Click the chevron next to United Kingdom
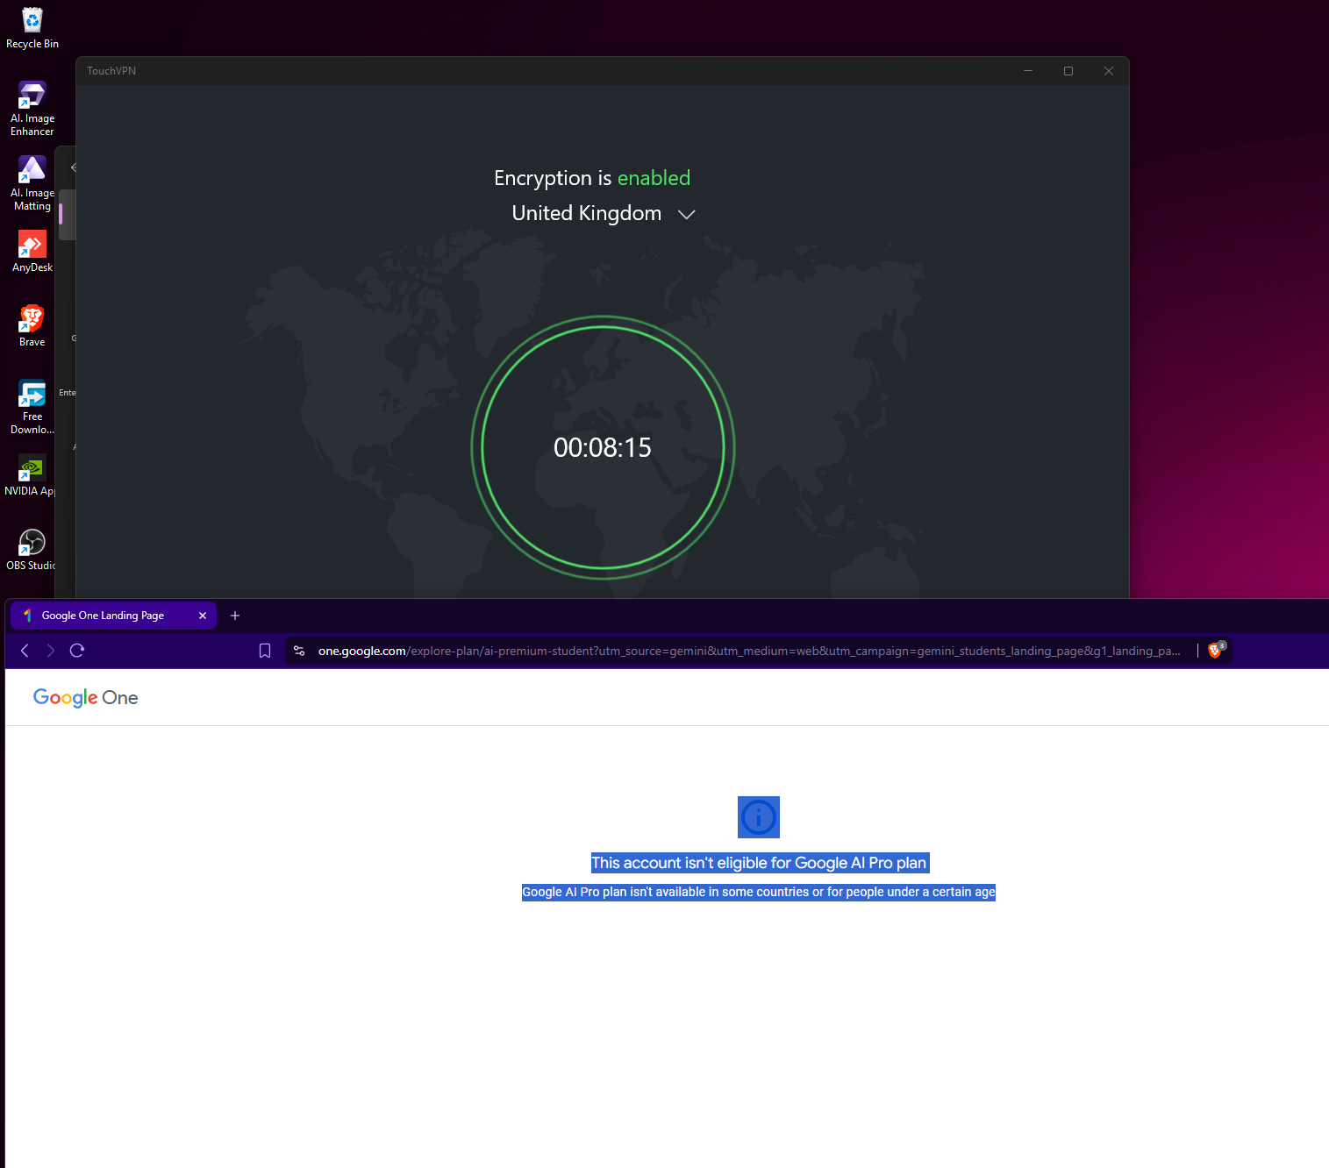Viewport: 1329px width, 1168px height. point(687,215)
